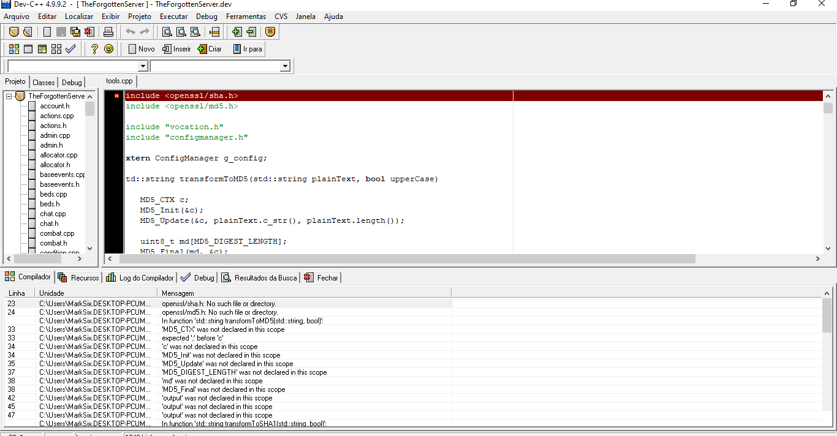Screen dimensions: 837x436
Task: Click the Replace magnifier icon
Action: pos(181,32)
